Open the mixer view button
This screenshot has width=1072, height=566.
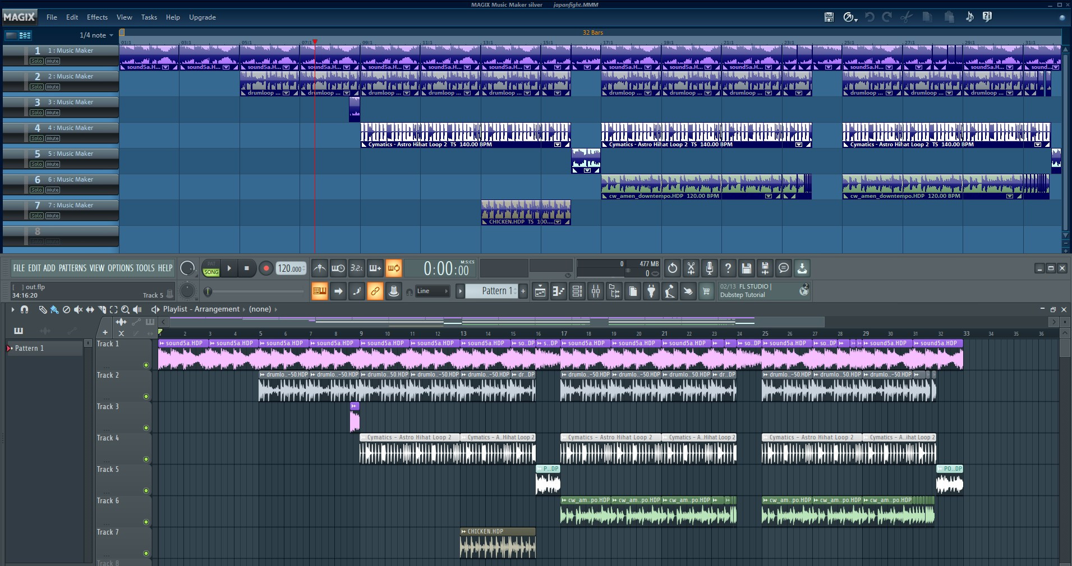tap(596, 291)
